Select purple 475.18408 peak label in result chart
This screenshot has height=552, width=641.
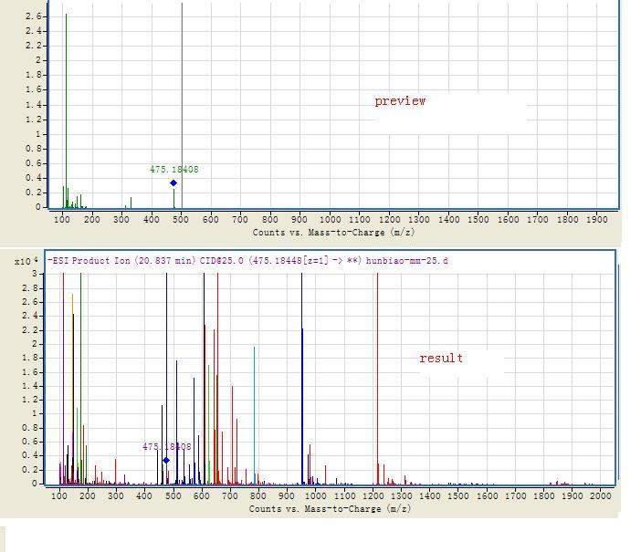pos(167,446)
